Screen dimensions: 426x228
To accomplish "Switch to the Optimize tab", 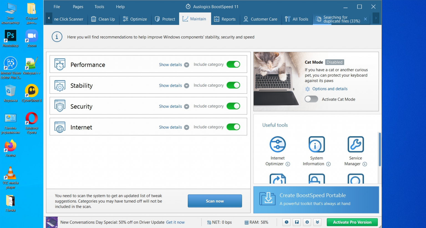I will (135, 19).
